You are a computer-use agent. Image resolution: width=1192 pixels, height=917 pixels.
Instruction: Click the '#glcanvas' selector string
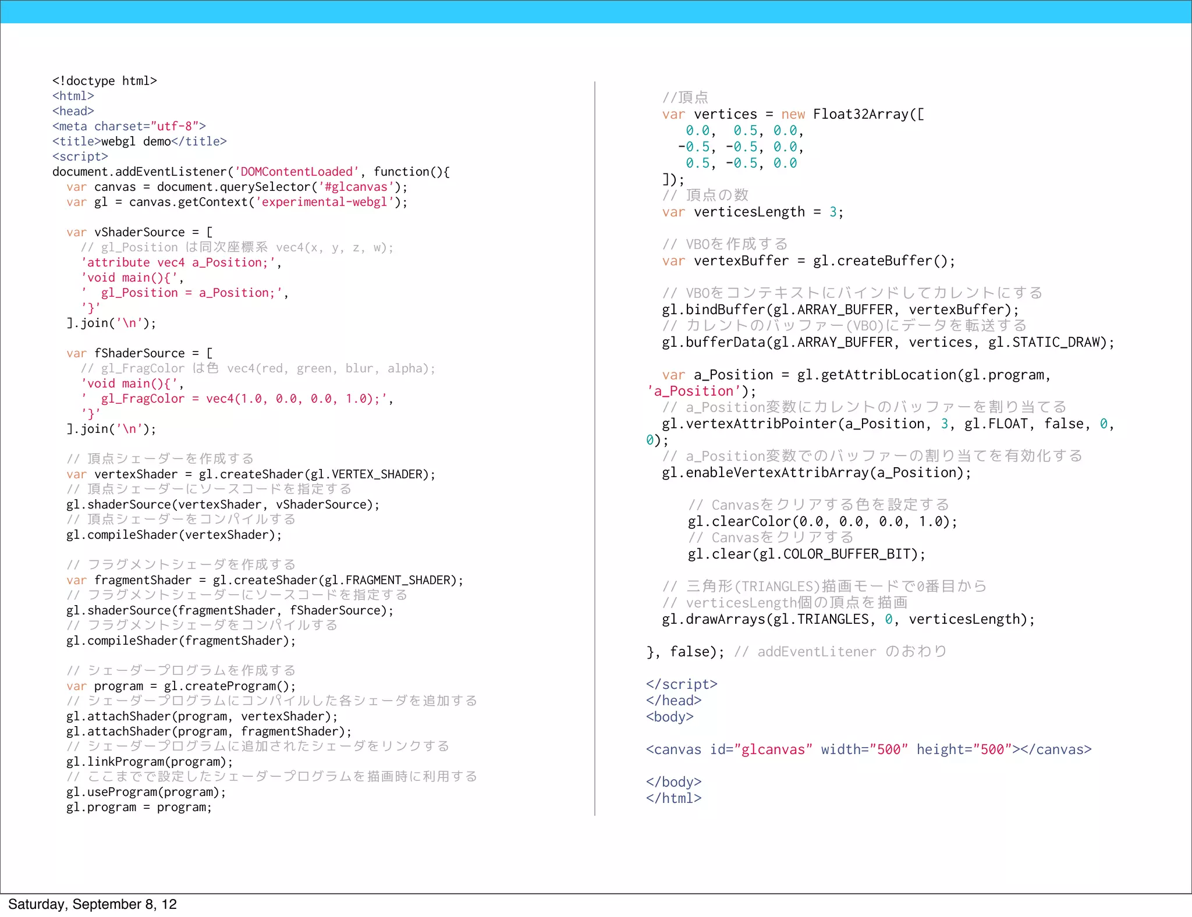point(356,187)
